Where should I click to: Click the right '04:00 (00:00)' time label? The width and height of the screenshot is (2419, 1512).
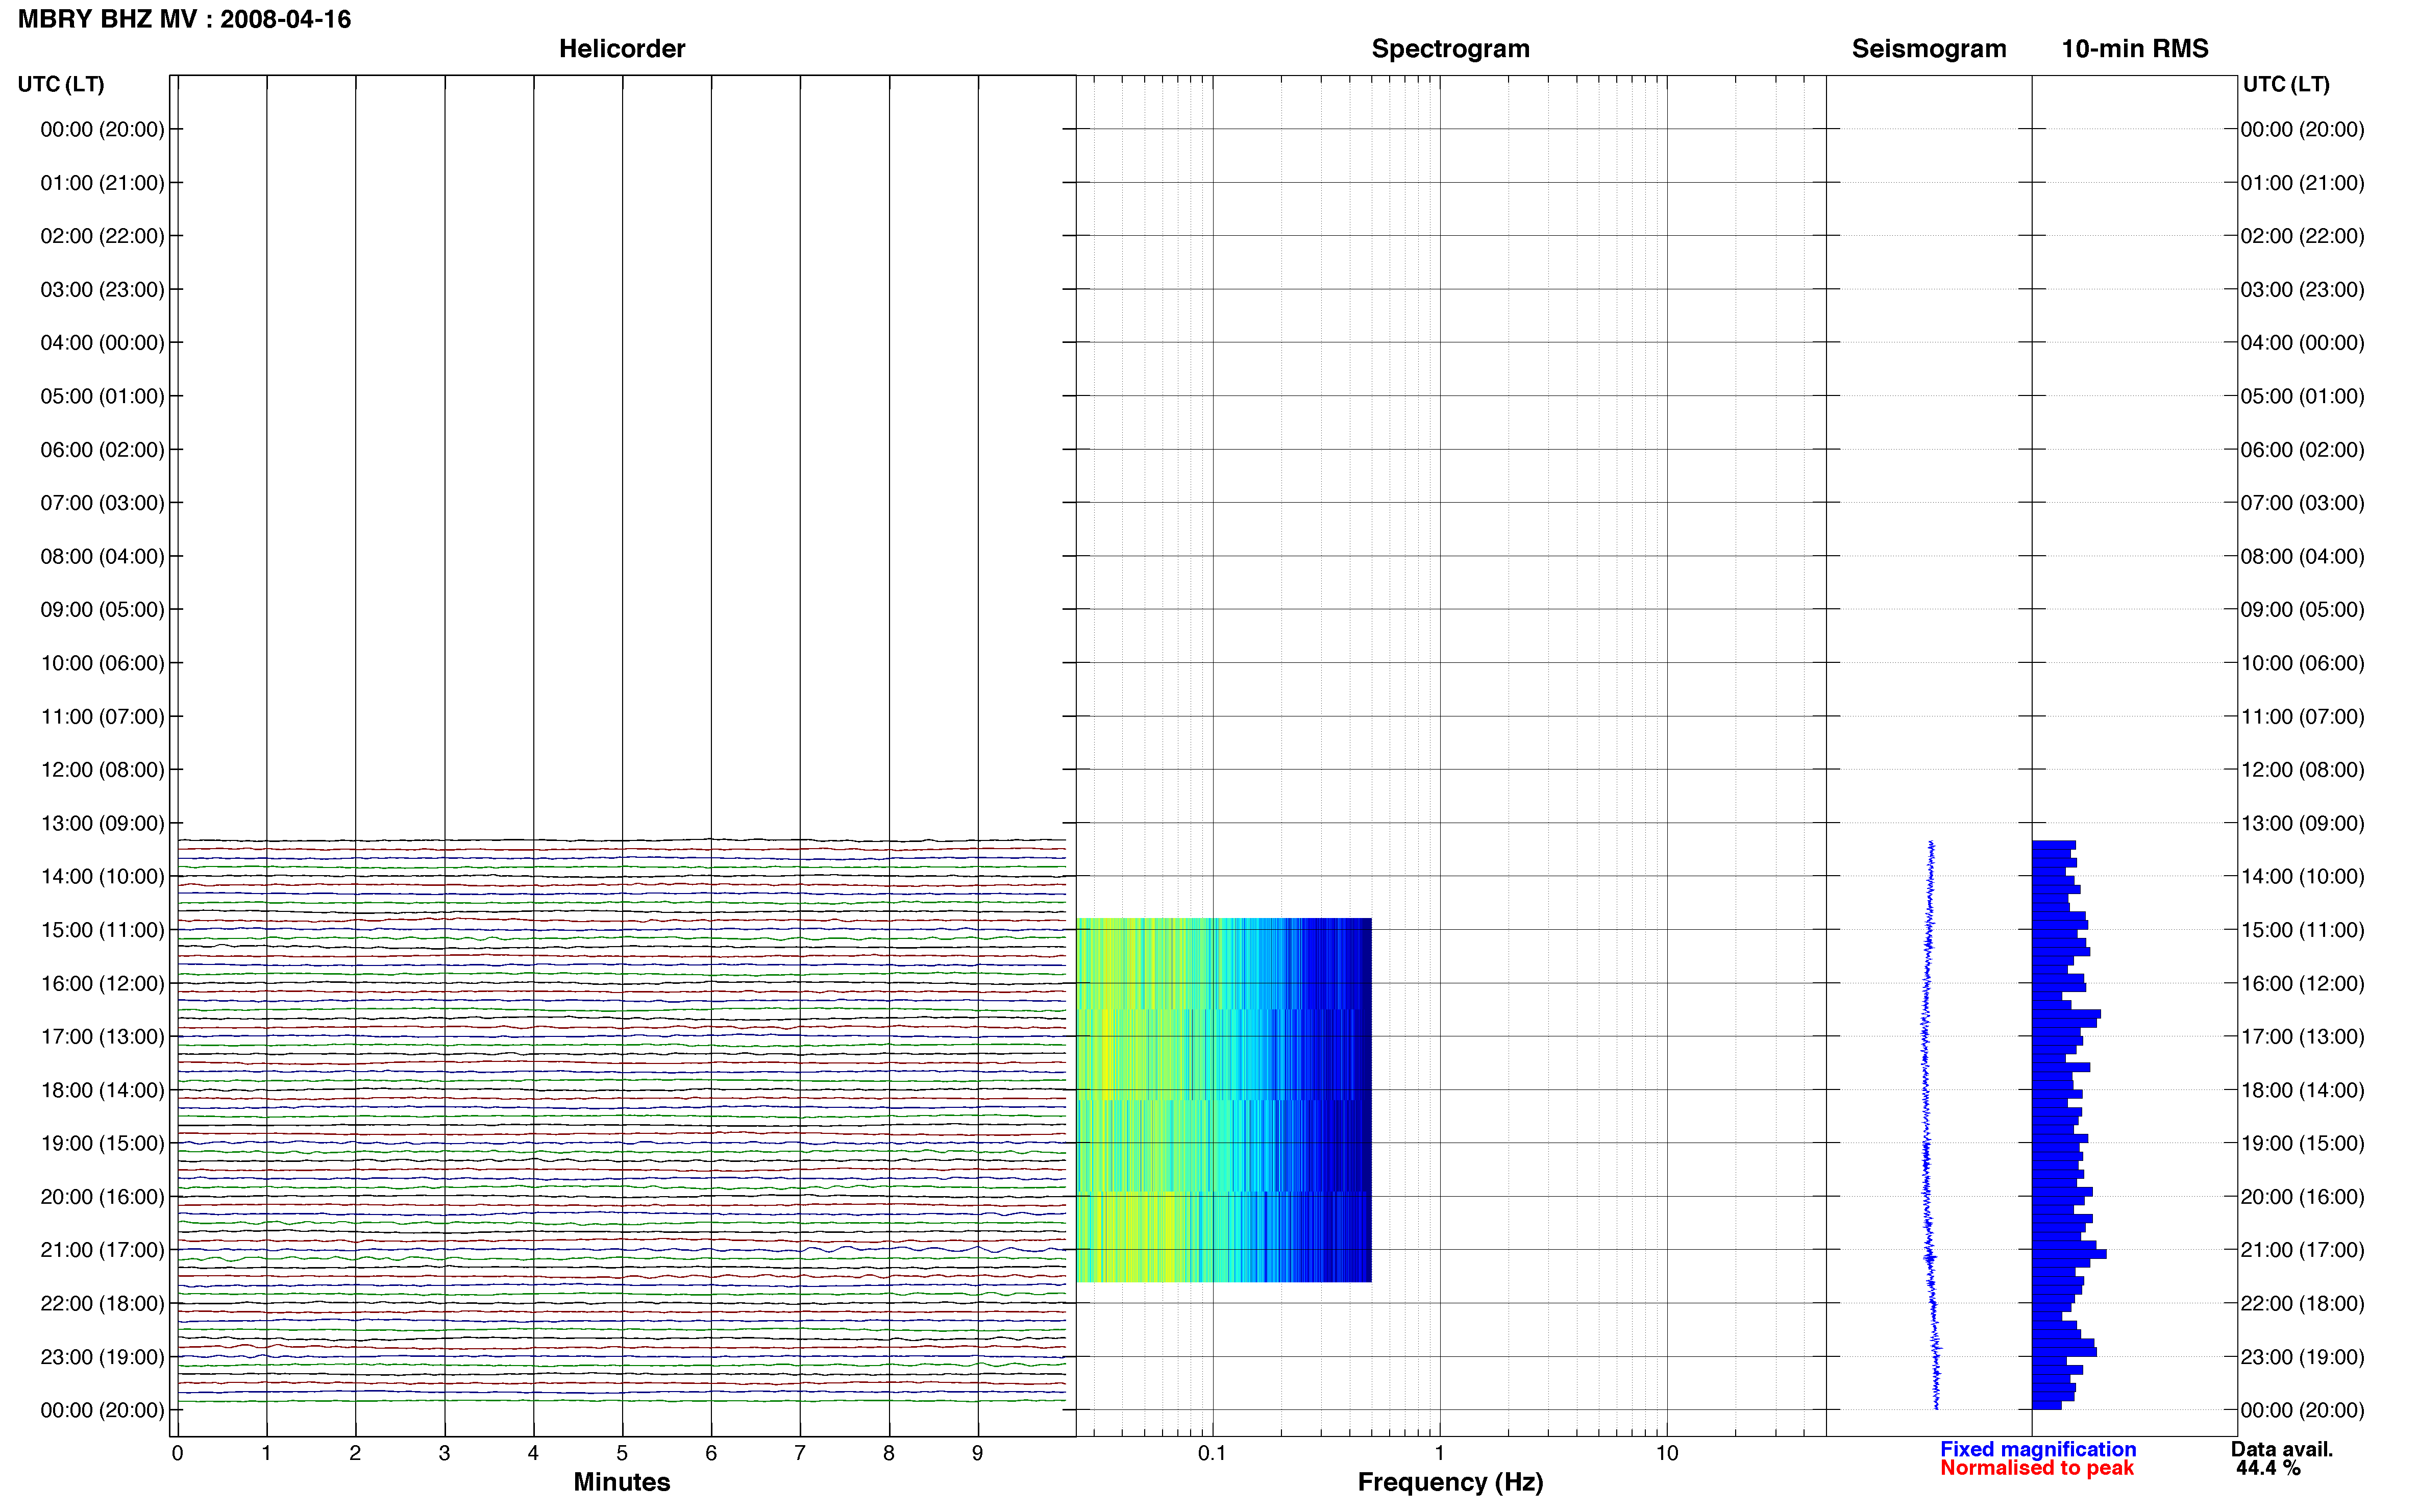coord(2302,343)
